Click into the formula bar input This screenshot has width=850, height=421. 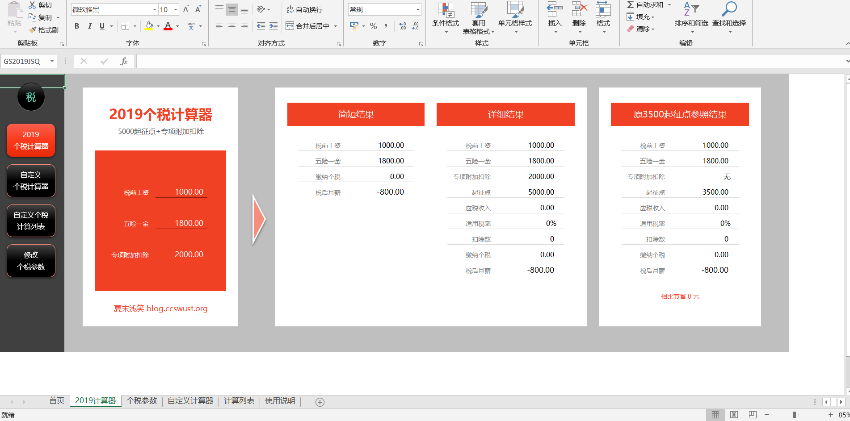pyautogui.click(x=490, y=61)
